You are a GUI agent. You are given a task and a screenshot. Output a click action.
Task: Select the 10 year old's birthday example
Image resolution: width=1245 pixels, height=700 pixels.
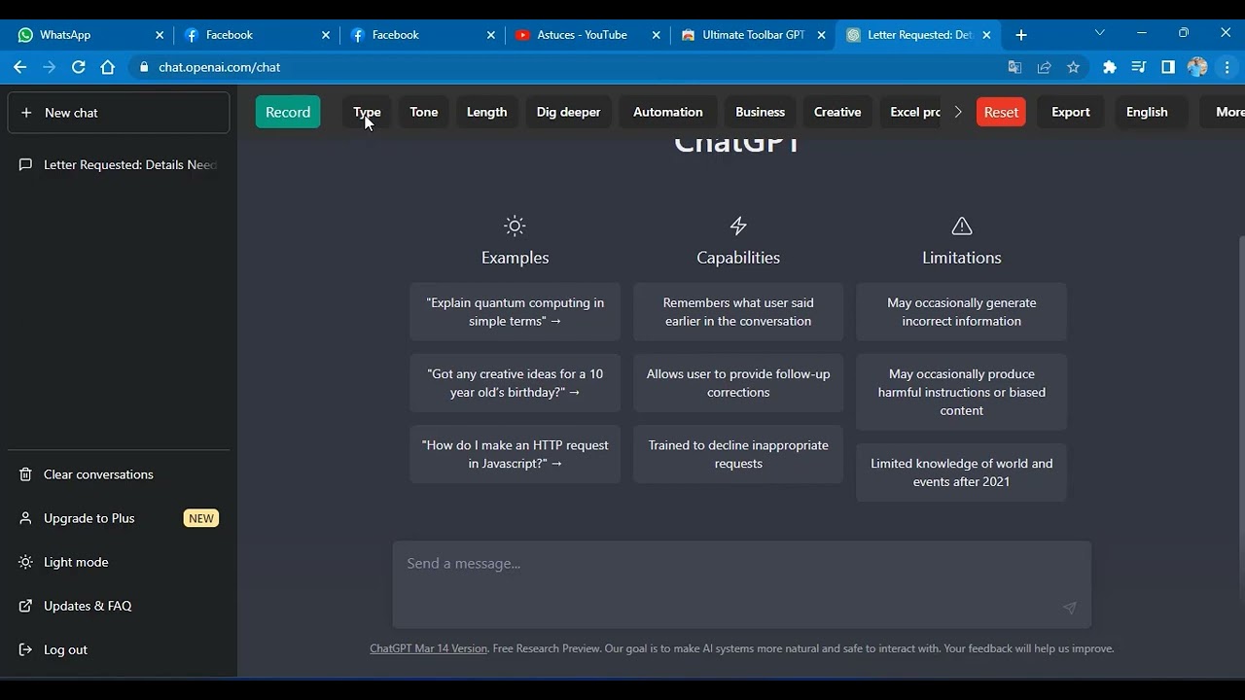tap(515, 383)
